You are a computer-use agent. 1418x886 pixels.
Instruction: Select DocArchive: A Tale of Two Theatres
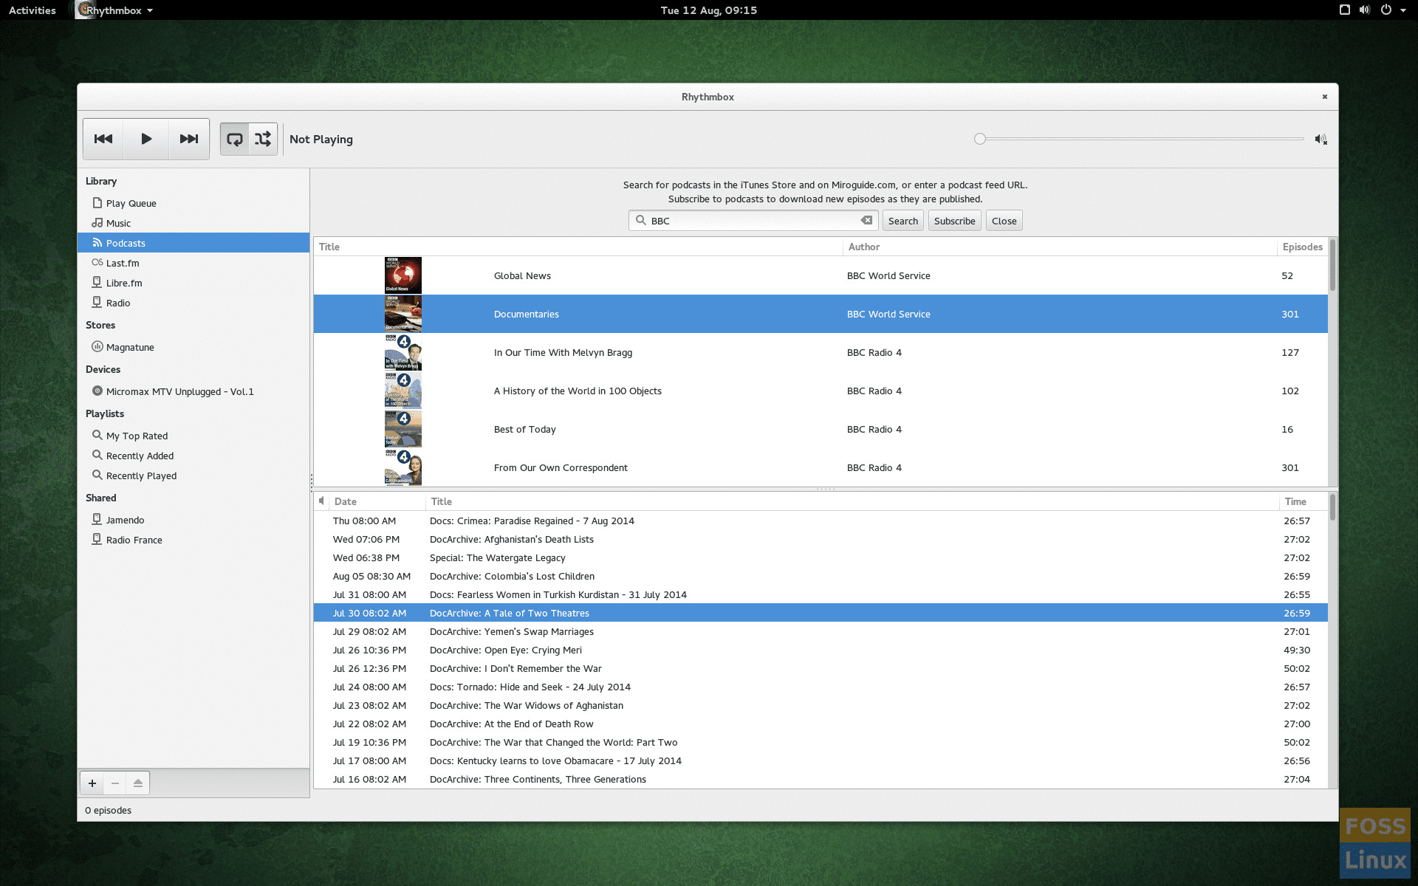click(x=821, y=613)
